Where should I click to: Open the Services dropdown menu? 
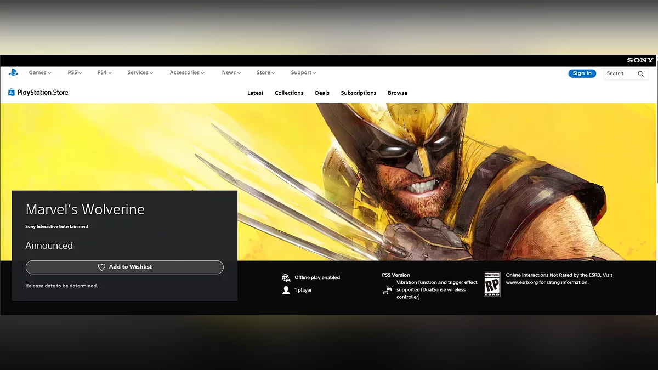tap(140, 73)
